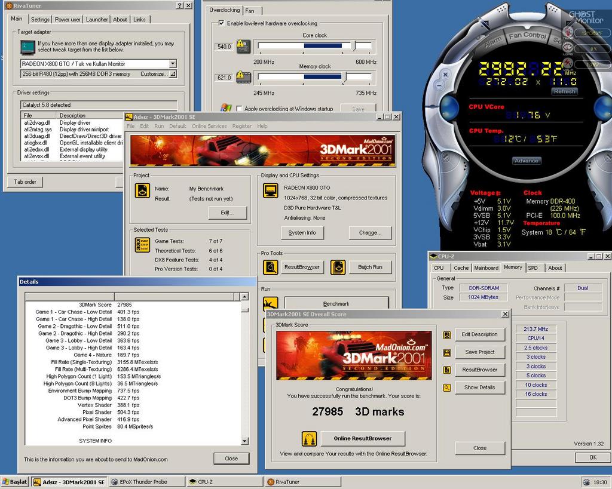Screen dimensions: 612x489
Task: Click the Windows flag icon by startup overclocking
Action: tap(227, 108)
